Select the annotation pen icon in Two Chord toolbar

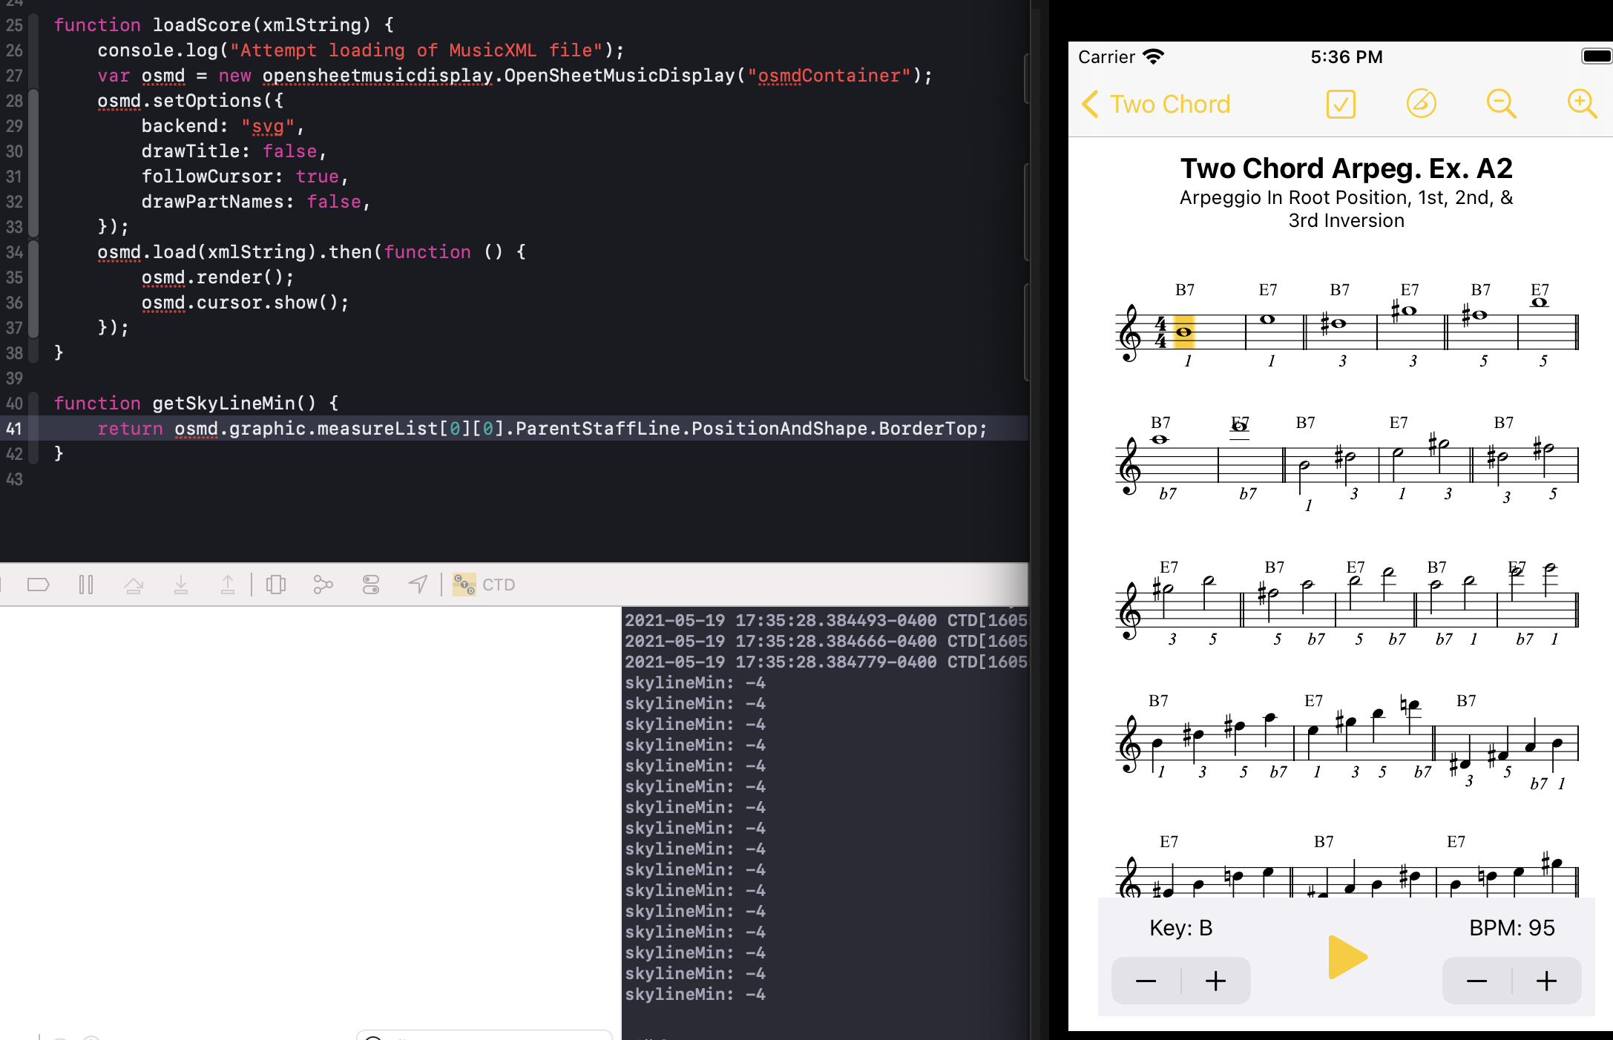[x=1422, y=104]
